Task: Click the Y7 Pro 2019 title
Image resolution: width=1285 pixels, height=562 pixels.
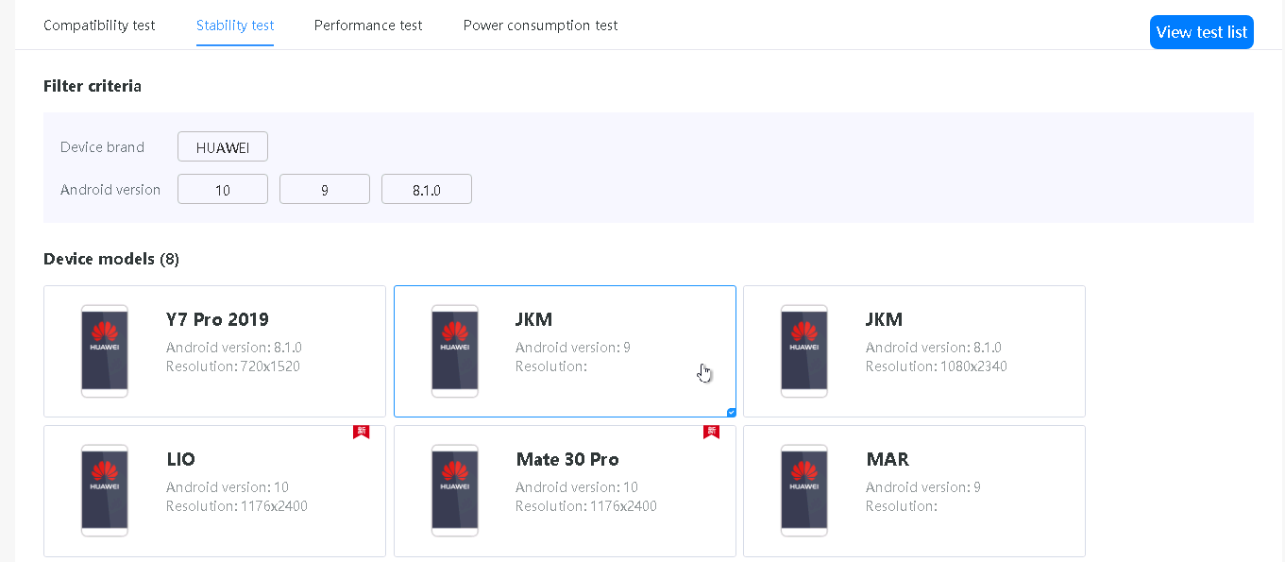Action: (217, 319)
